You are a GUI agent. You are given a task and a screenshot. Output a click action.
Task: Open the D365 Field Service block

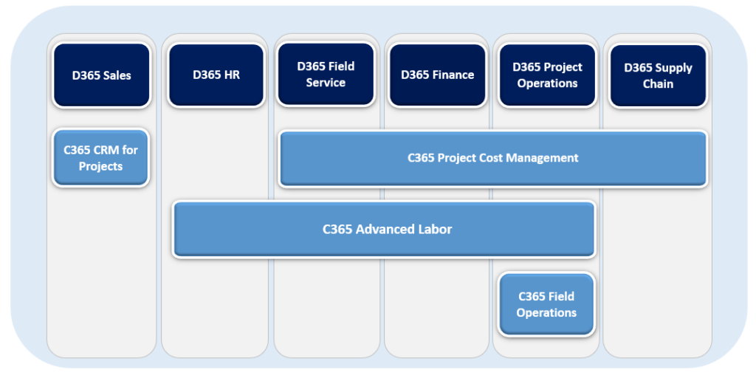326,75
